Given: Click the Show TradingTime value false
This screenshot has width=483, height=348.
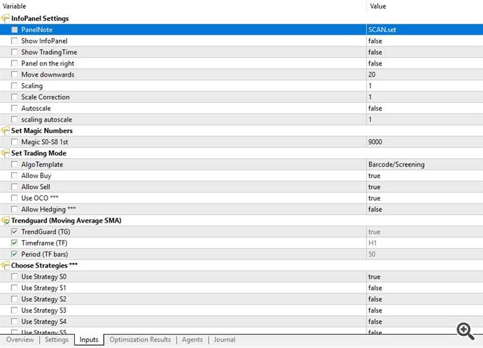Looking at the screenshot, I should click(x=375, y=52).
